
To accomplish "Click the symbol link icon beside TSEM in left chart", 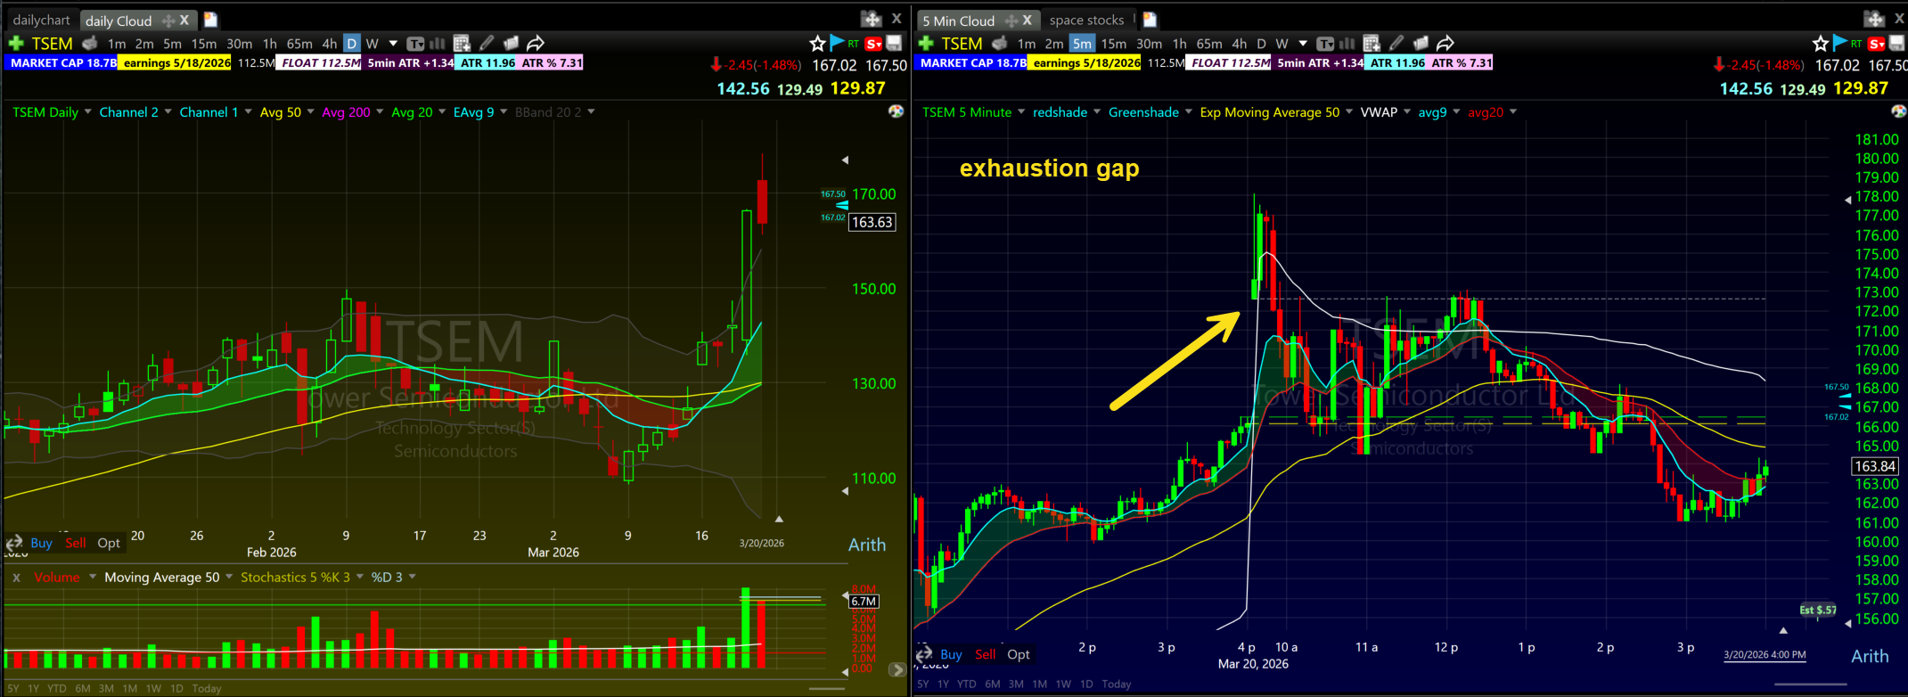I will tap(89, 43).
